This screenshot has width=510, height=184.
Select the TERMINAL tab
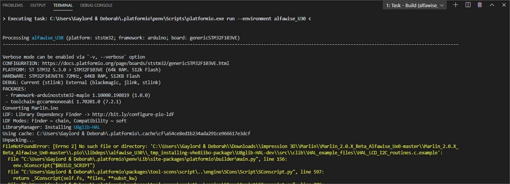click(63, 5)
